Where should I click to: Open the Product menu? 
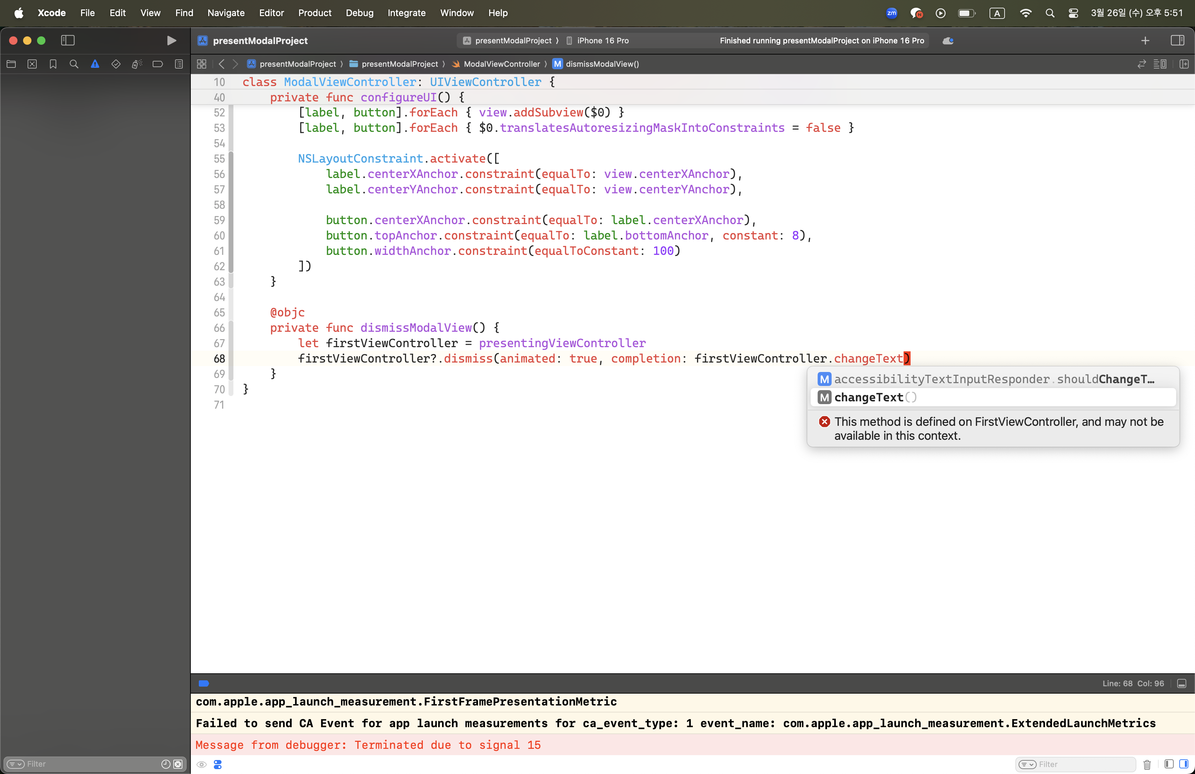[314, 13]
